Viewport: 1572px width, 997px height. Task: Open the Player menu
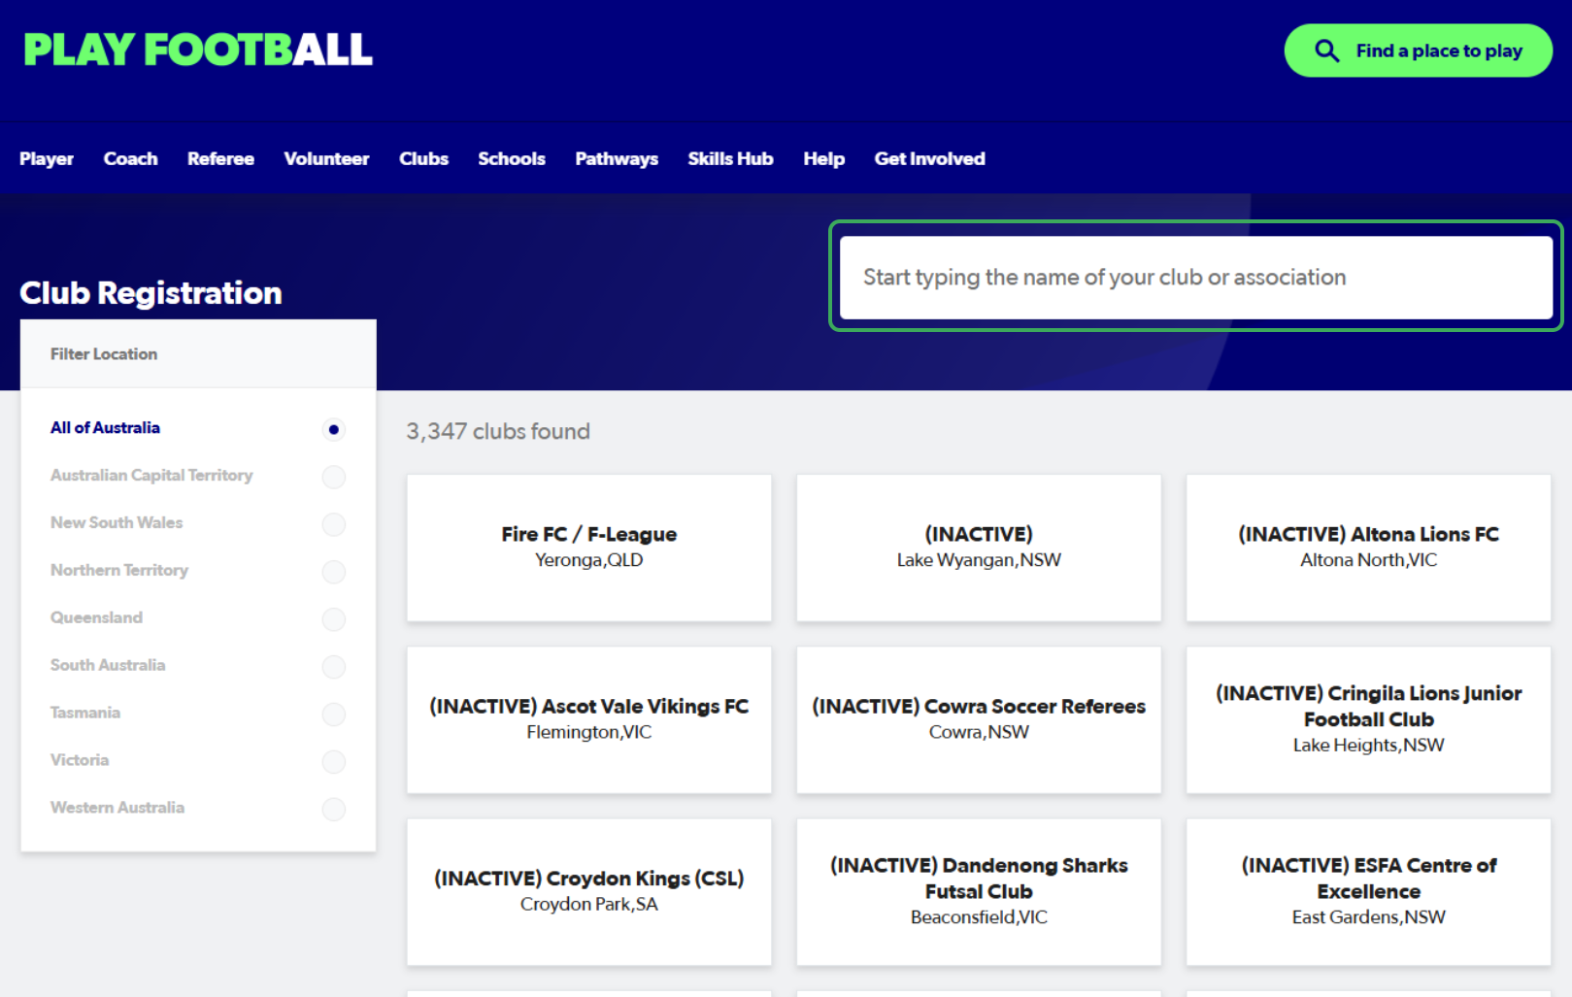(47, 158)
